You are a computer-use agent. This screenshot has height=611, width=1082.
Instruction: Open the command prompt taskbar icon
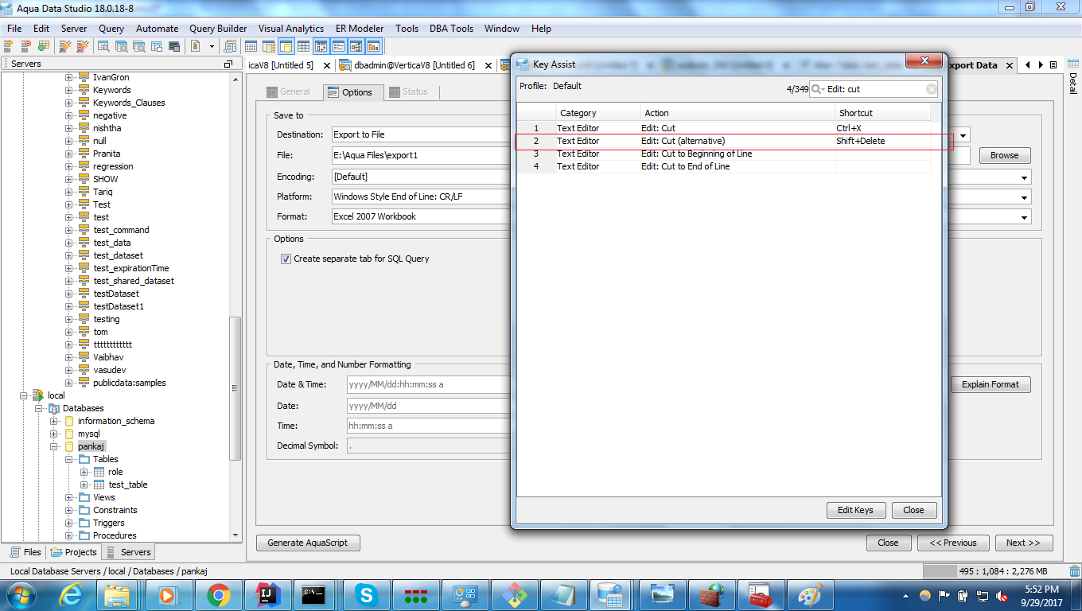313,594
